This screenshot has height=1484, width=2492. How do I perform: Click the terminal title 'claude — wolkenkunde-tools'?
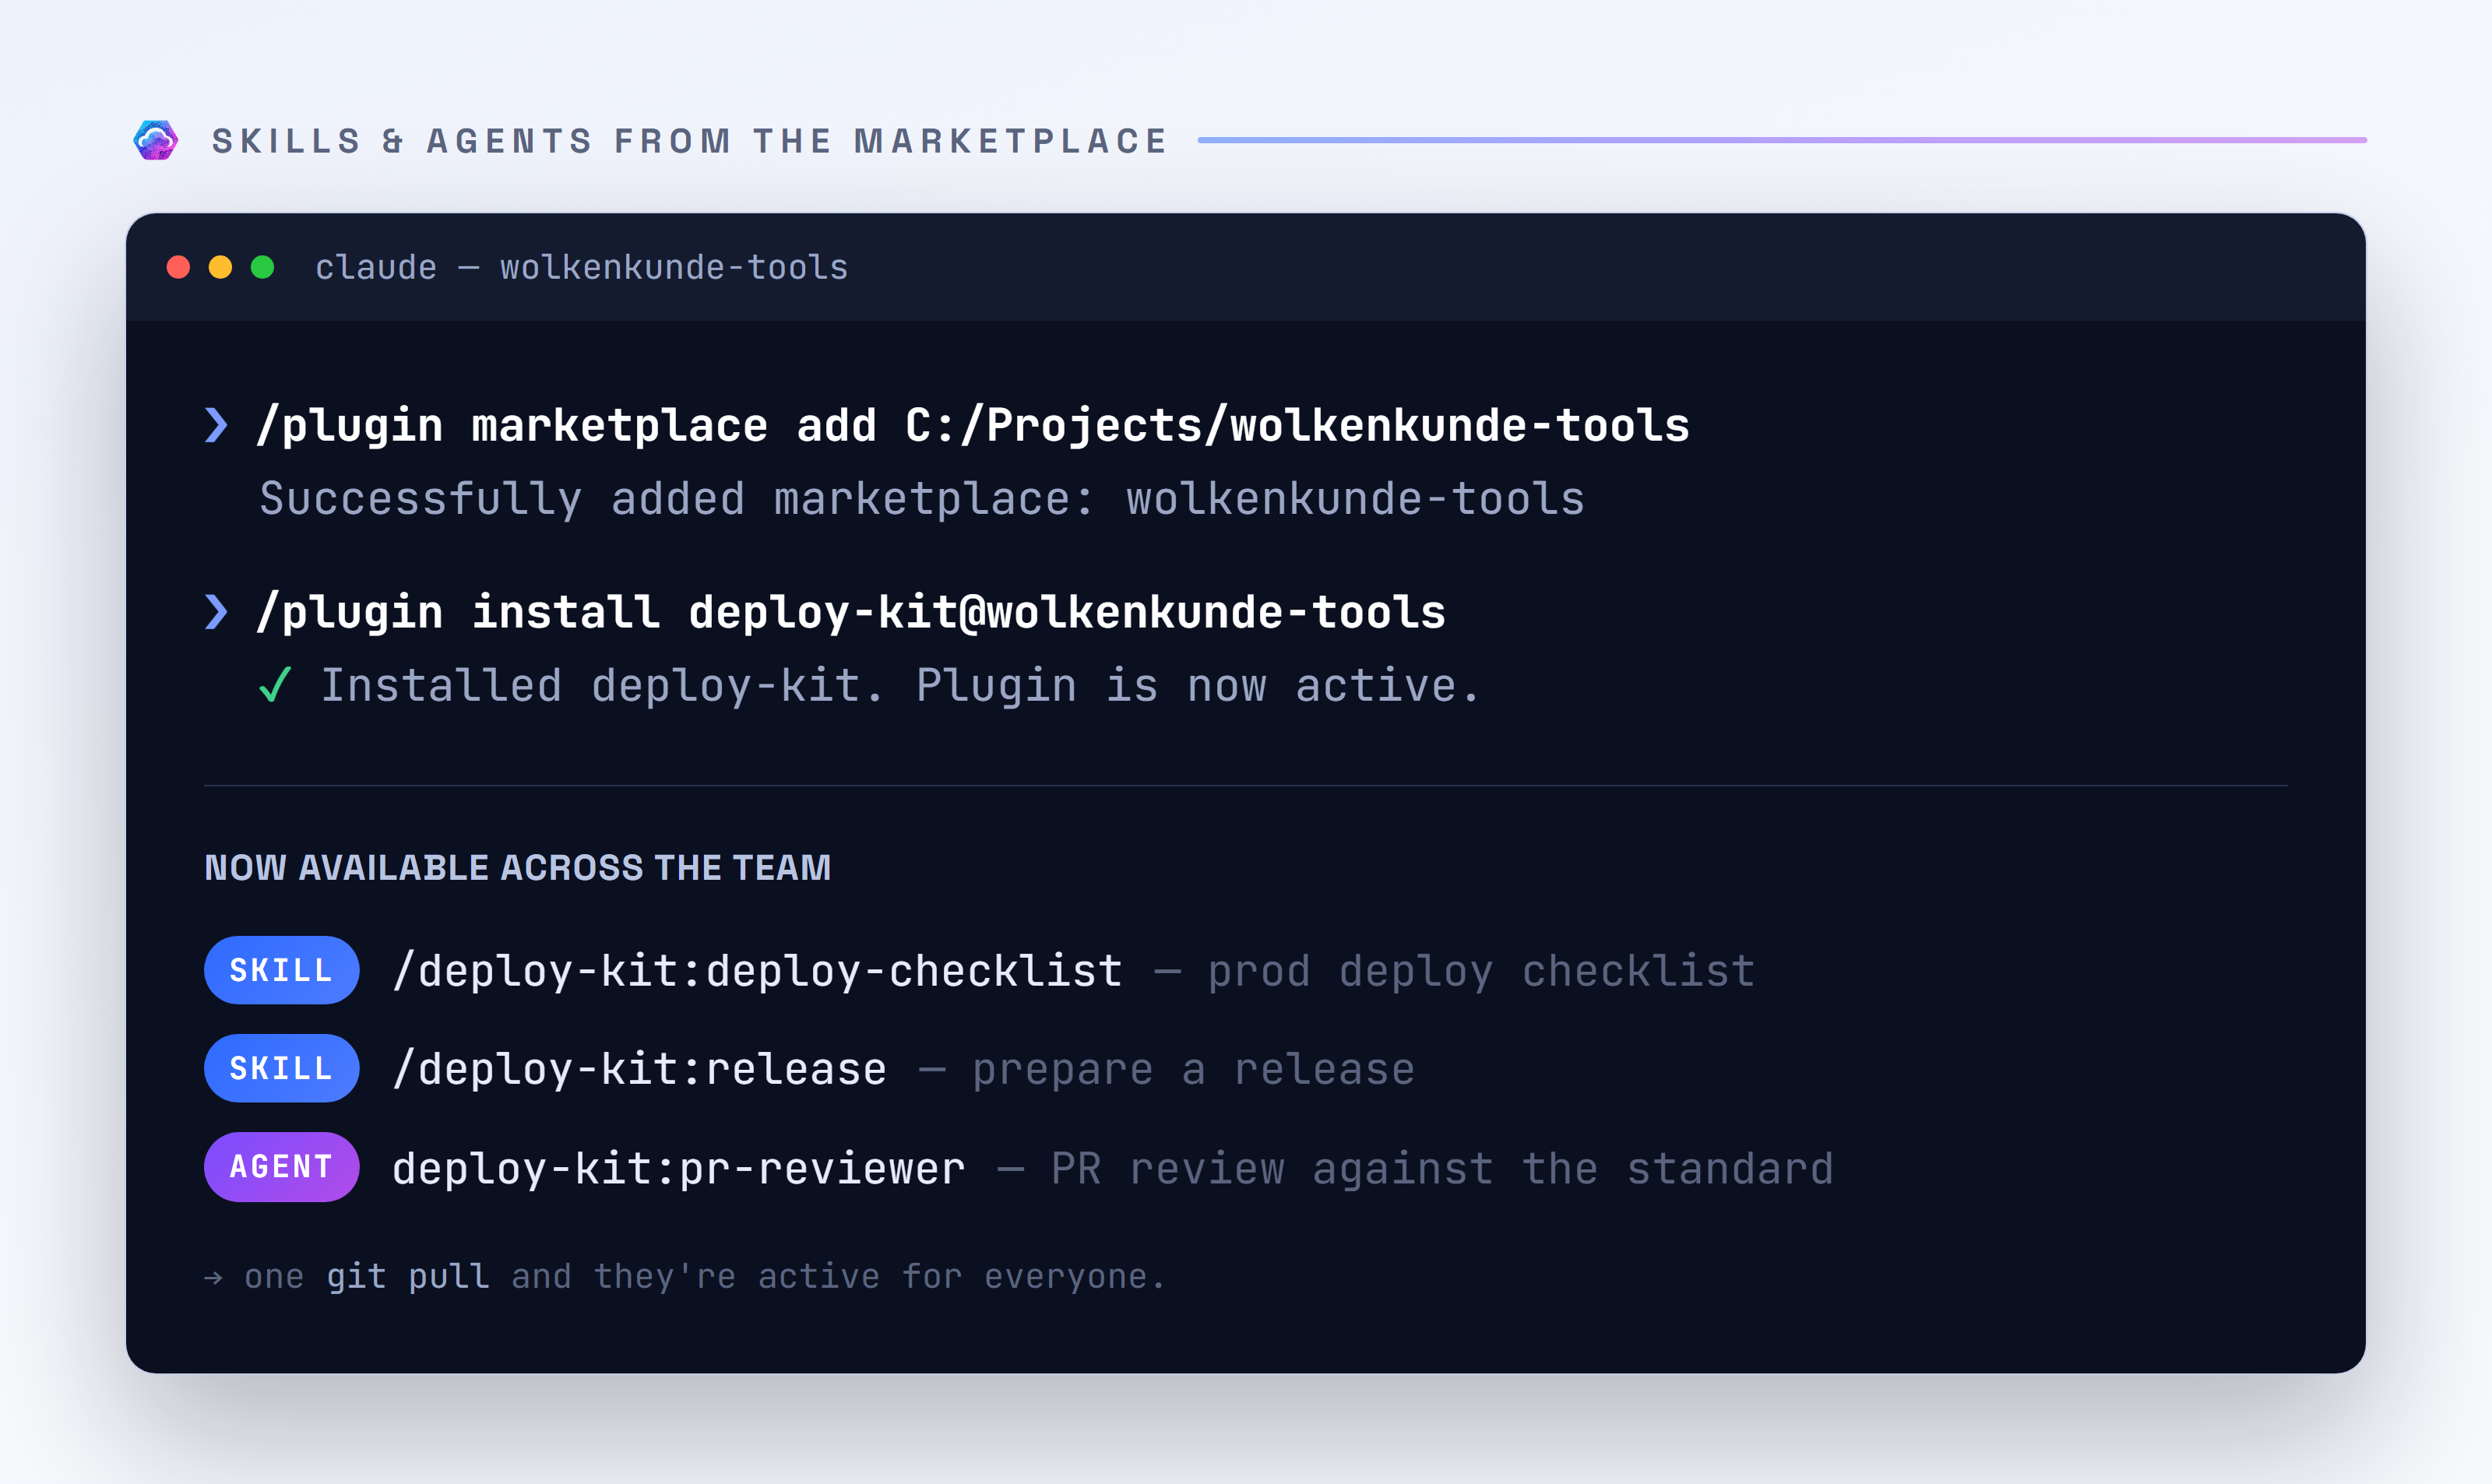pos(581,268)
